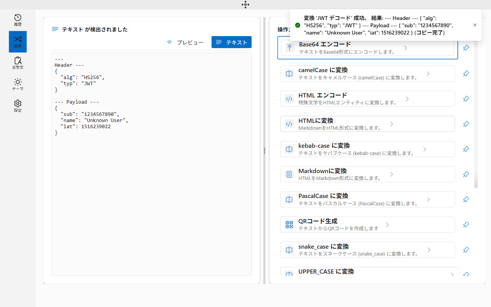Screen dimensions: 491x307
Task: Pin the kebab-case に変換 tool
Action: point(466,149)
